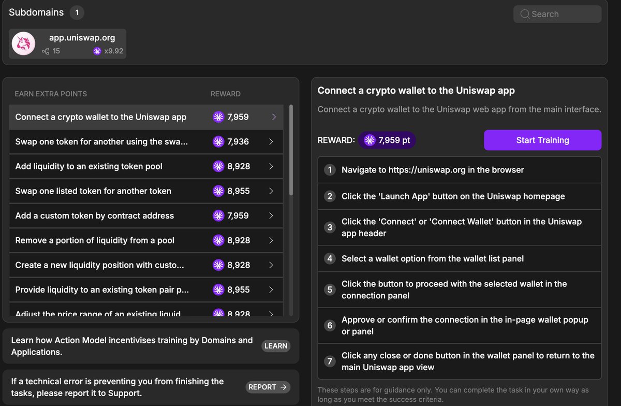Viewport: 621px width, 406px height.
Task: Click step 7 Click any close or done button
Action: (460, 361)
